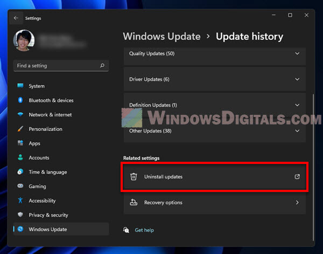Maximize the Settings window
Image resolution: width=323 pixels, height=254 pixels.
290,15
